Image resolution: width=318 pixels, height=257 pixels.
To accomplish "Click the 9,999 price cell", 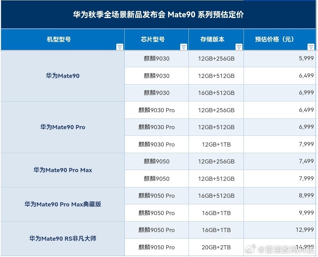I will pos(280,213).
